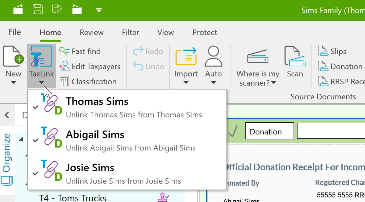Expand the Import dropdown arrow
Screen dimensions: 365x202
point(186,83)
